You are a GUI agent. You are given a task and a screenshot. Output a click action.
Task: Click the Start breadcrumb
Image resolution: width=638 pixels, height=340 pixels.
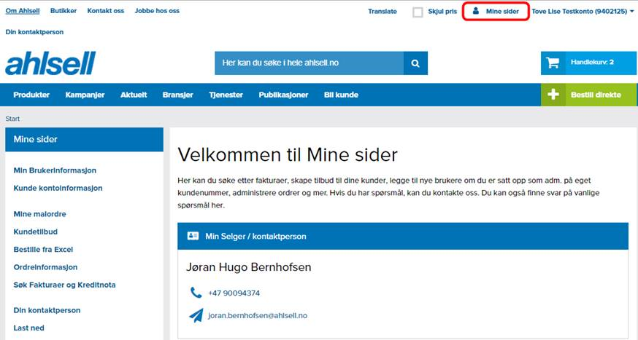[12, 119]
